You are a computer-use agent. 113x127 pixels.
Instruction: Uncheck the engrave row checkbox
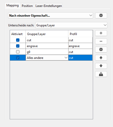point(18,46)
